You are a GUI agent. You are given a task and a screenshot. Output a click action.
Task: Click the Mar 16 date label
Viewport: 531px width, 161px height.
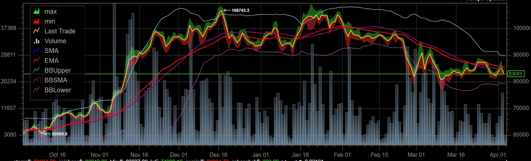(x=456, y=155)
